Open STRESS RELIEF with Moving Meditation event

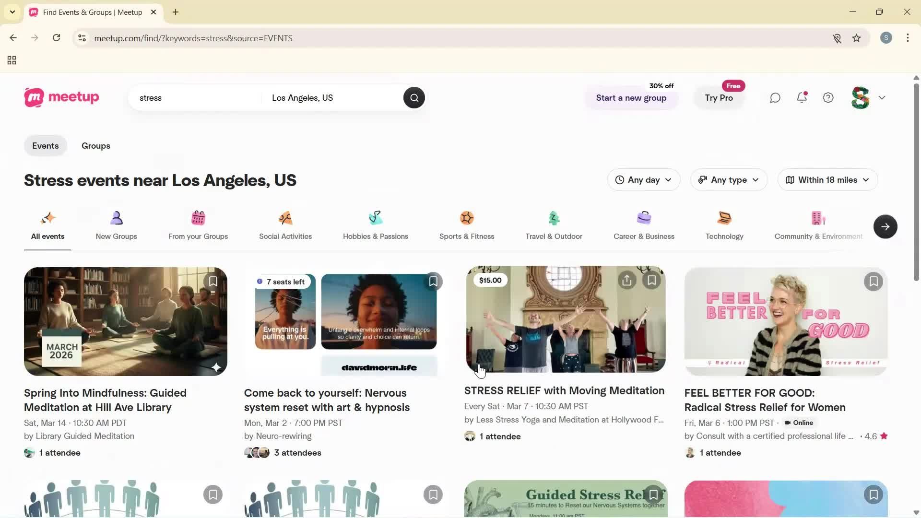(565, 390)
